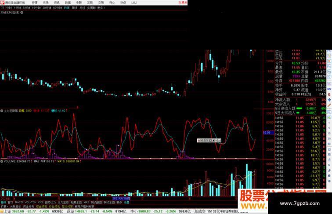
Task: Apply the MA2 indicator
Action: click(x=86, y=202)
